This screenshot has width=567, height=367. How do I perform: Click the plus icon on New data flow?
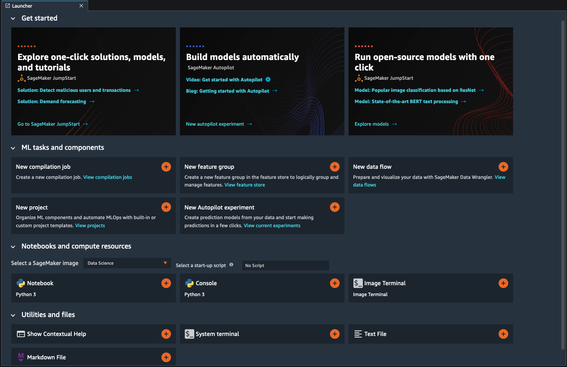point(503,167)
